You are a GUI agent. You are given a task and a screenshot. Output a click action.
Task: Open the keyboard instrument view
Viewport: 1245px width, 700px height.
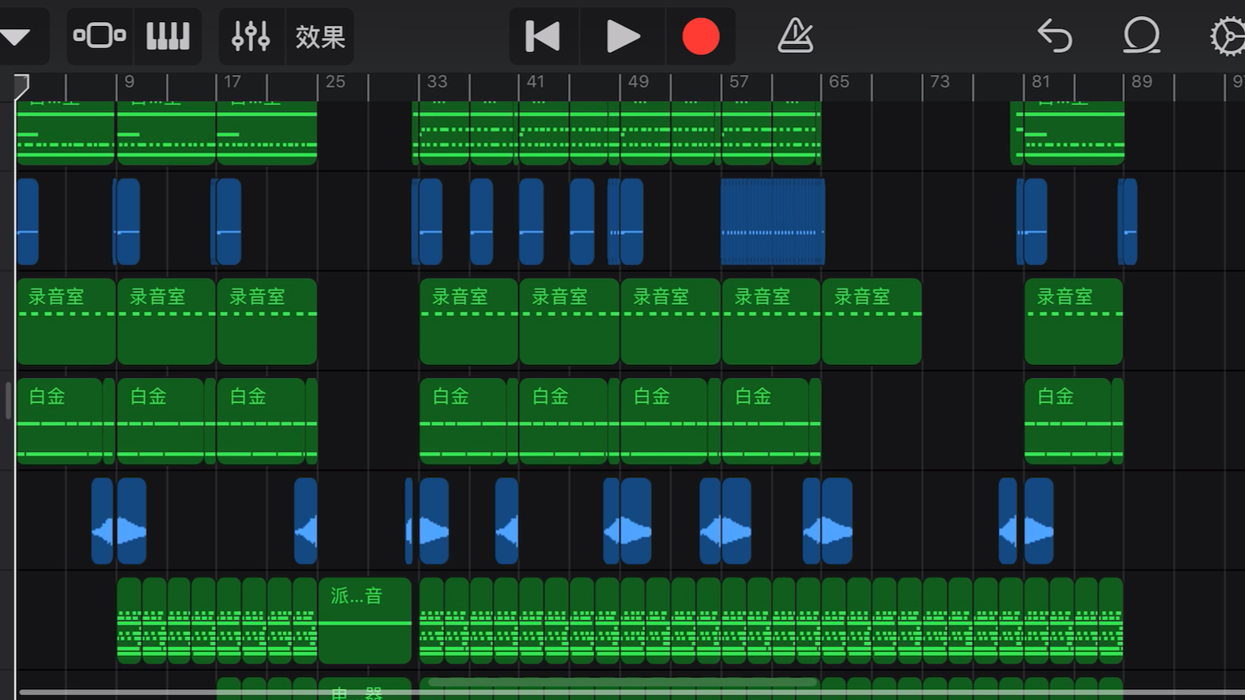point(168,35)
